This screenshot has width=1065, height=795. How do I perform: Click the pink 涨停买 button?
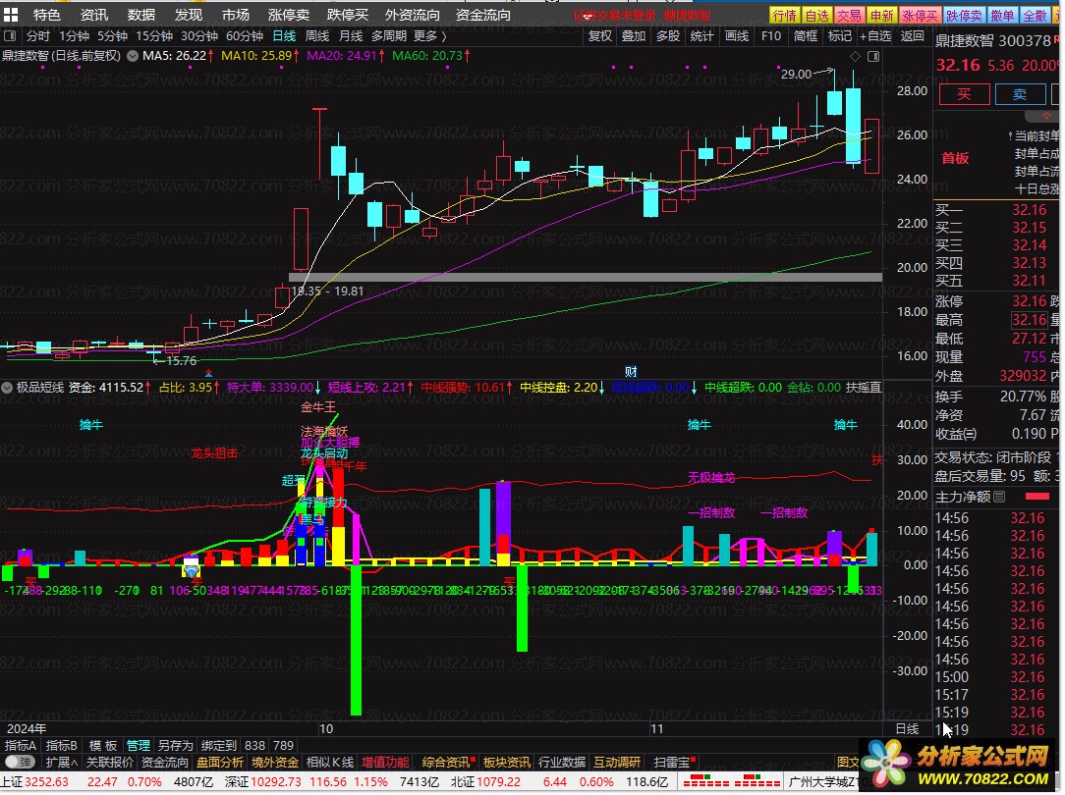pos(920,15)
